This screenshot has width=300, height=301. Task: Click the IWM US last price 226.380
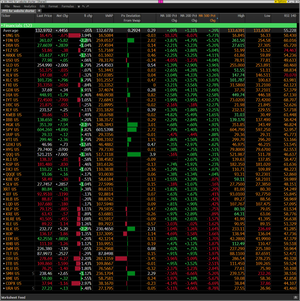click(45, 249)
